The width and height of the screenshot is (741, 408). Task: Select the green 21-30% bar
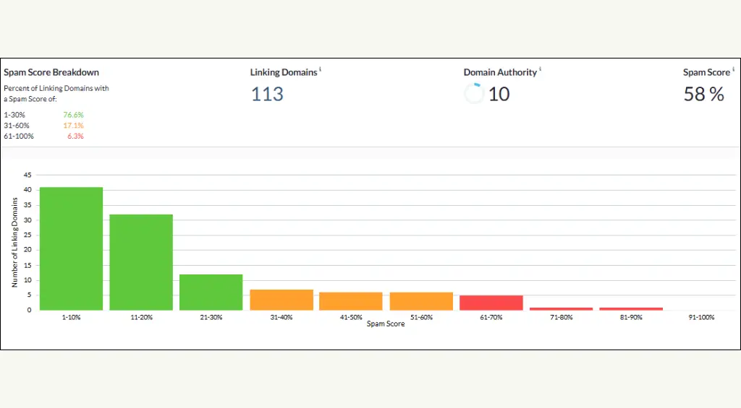[211, 292]
